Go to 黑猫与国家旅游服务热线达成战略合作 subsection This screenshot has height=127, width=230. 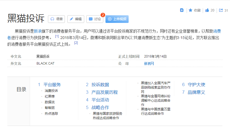[x=108, y=116]
